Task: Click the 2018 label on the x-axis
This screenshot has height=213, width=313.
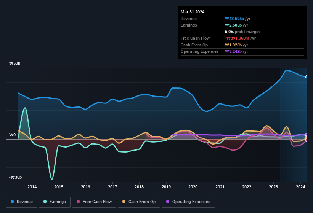Action: click(139, 187)
